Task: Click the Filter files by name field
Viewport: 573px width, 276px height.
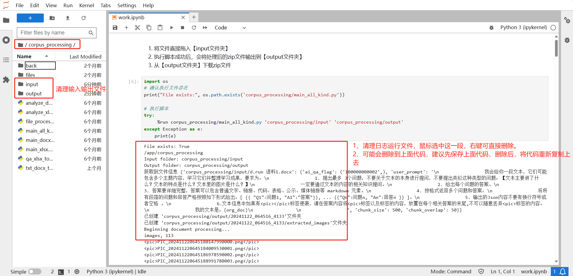Action: [53, 33]
